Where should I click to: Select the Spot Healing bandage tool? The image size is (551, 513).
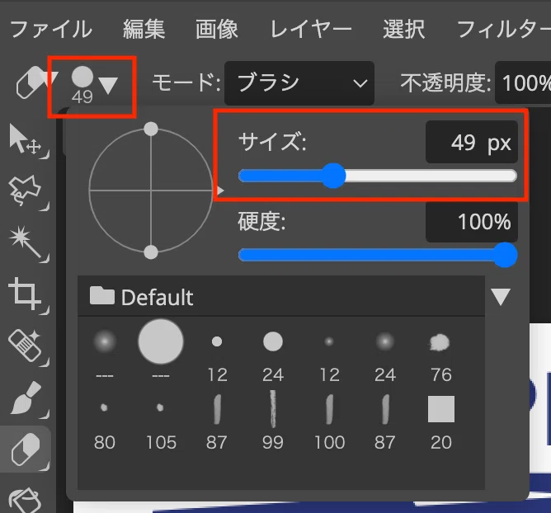[x=26, y=346]
